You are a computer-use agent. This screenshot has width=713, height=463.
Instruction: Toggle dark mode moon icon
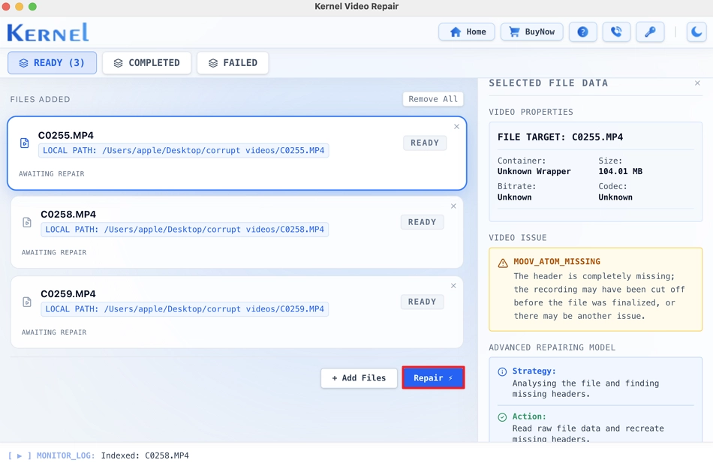[696, 32]
